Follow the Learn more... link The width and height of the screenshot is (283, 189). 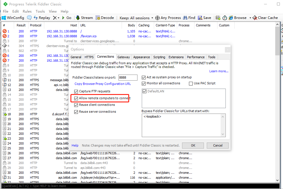tap(219, 71)
